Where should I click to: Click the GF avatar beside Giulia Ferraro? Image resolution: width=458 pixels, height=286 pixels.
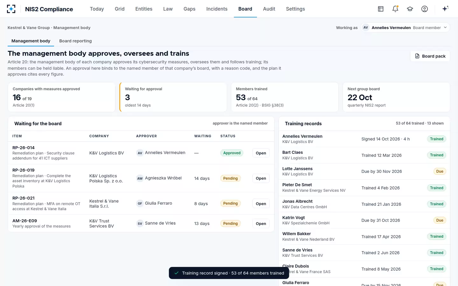[x=140, y=203]
